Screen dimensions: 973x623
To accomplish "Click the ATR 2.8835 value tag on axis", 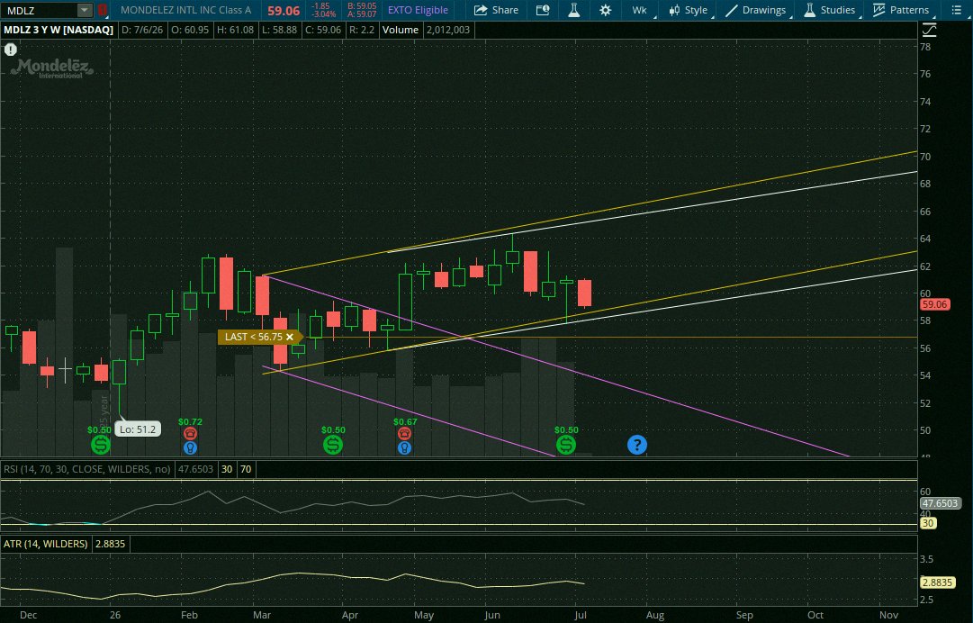I will [x=937, y=582].
